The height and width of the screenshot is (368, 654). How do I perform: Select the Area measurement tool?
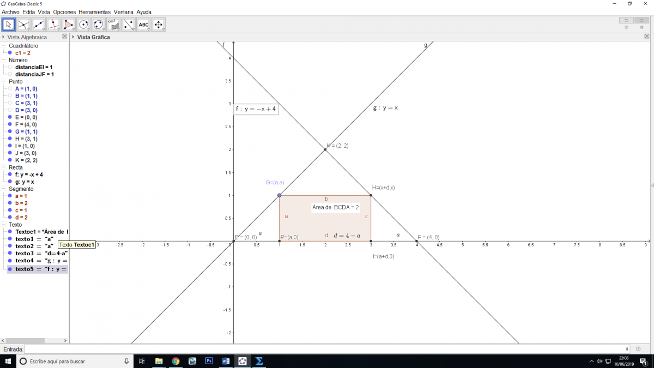tap(113, 25)
